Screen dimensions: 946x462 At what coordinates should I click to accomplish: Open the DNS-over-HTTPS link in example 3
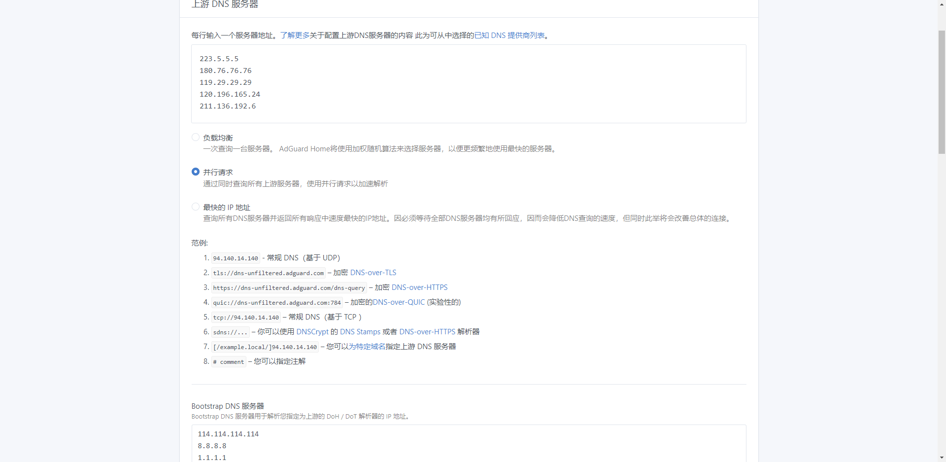[419, 287]
